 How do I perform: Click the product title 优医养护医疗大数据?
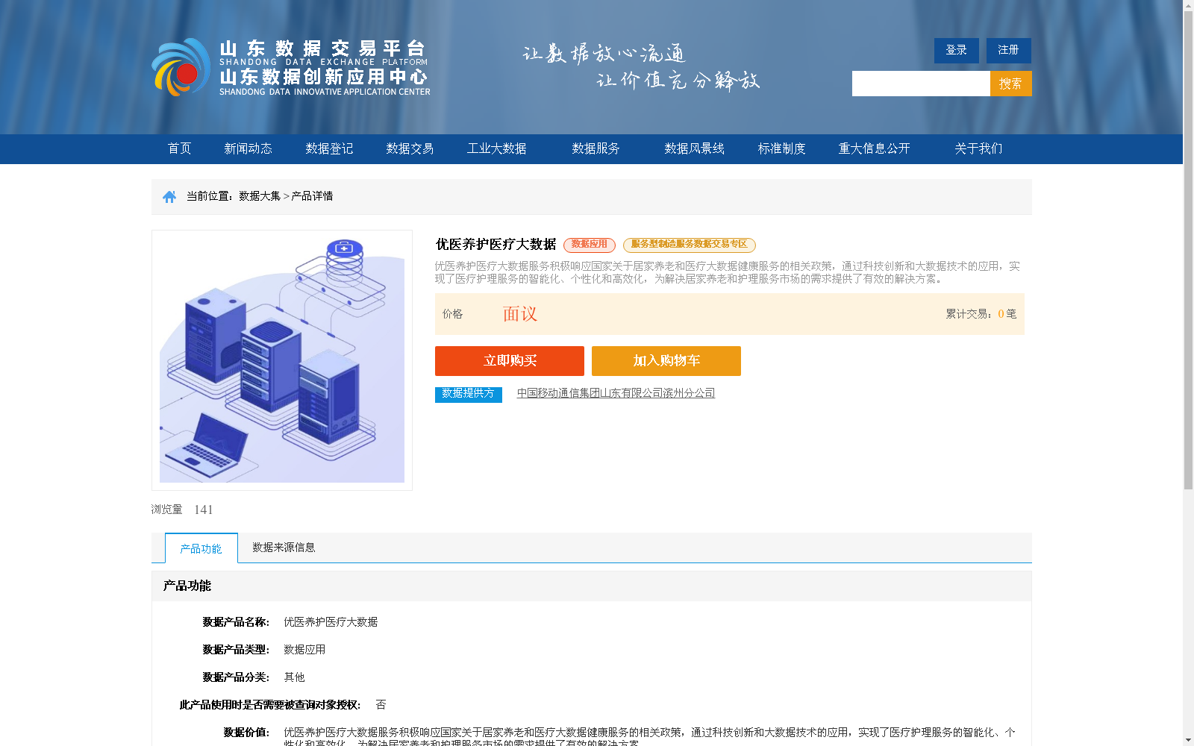click(x=496, y=245)
